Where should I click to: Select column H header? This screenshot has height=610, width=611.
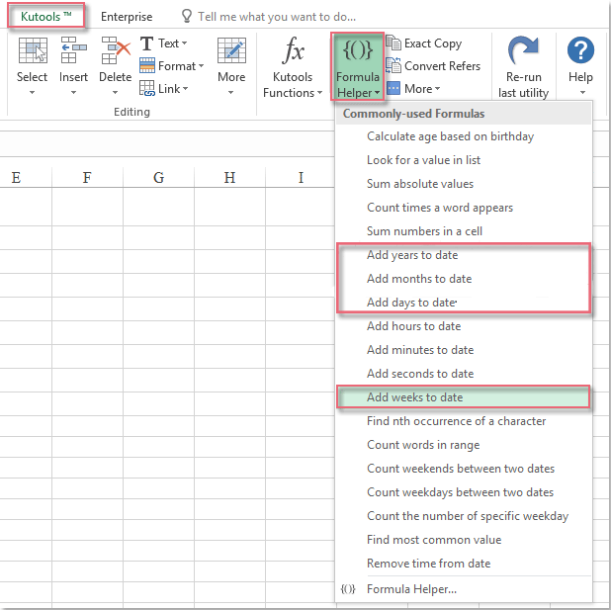[x=230, y=178]
